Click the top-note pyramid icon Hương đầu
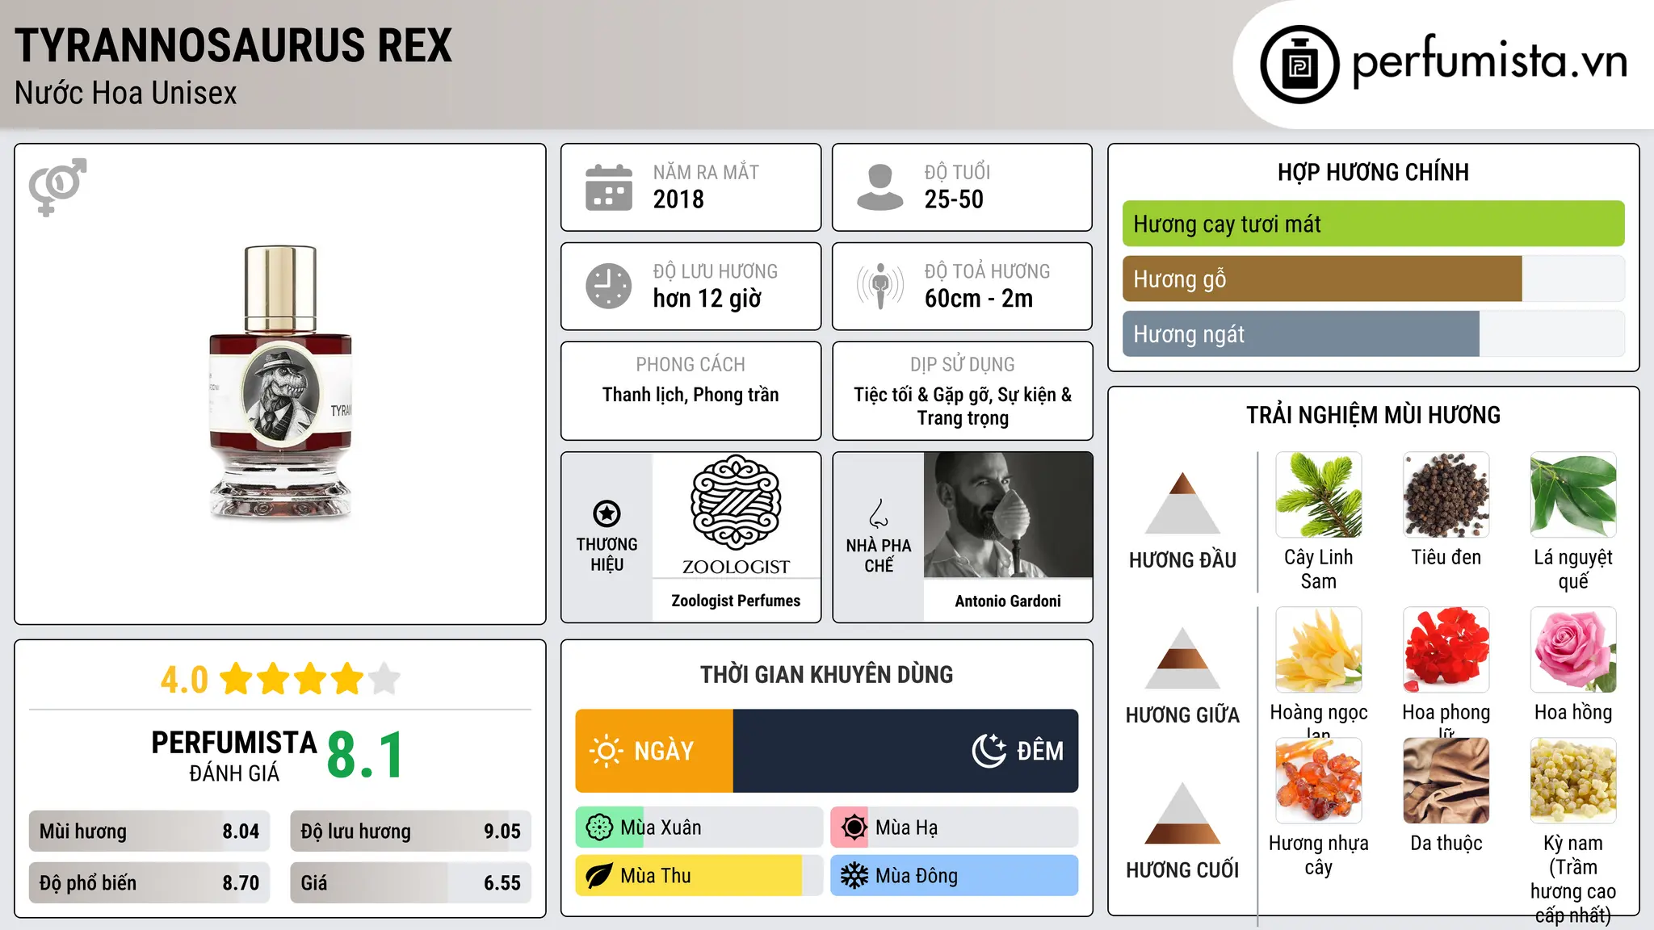1654x930 pixels. 1182,503
